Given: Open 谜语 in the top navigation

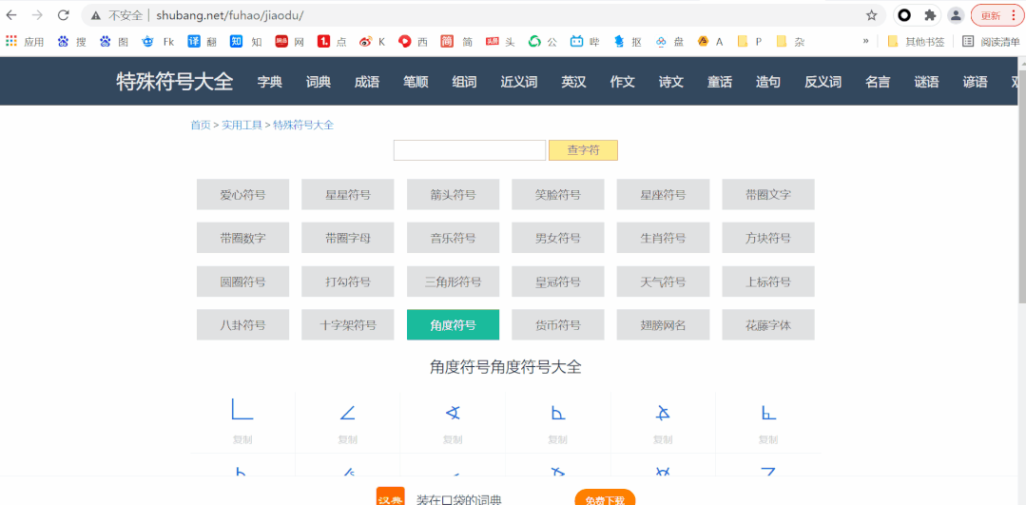Looking at the screenshot, I should point(926,82).
